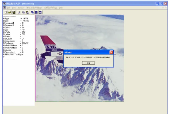Tile windows horizontally via toolbar icon

pos(36,12)
